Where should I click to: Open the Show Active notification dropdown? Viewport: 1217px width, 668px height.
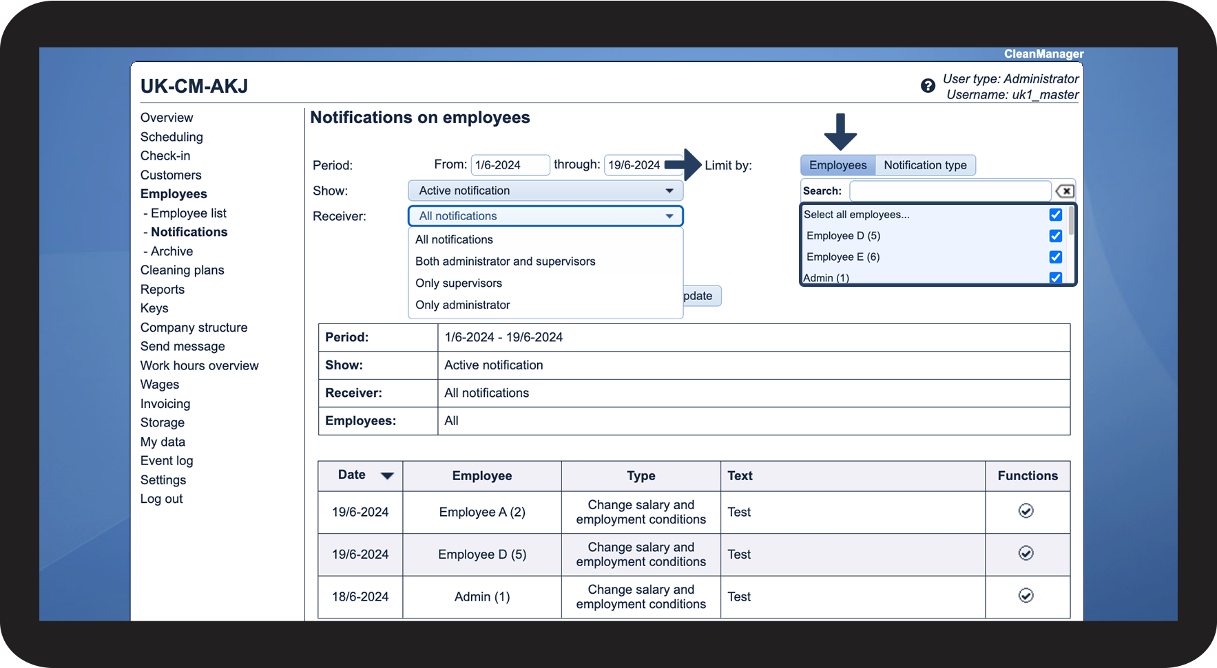pyautogui.click(x=545, y=191)
